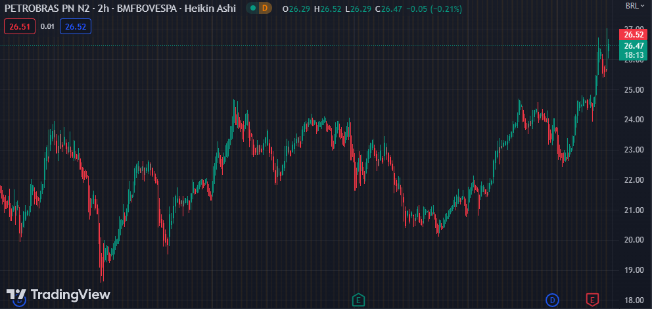Click the red E earnings marker
The width and height of the screenshot is (652, 309).
point(593,298)
